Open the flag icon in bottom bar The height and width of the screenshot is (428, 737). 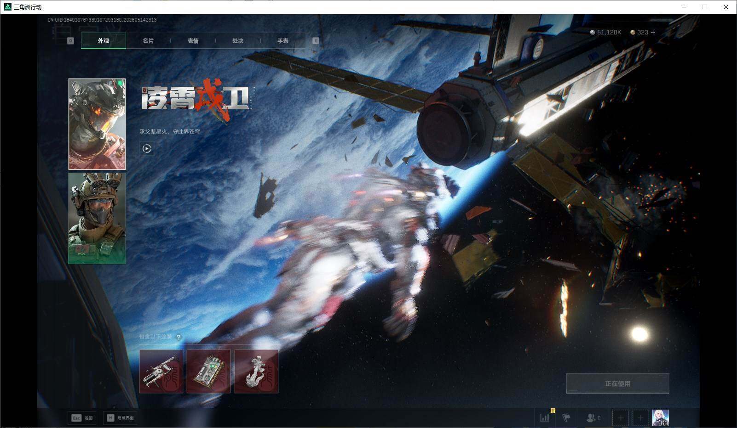[566, 418]
